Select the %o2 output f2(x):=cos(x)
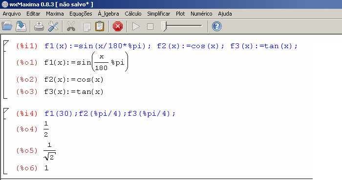The width and height of the screenshot is (342, 180). tap(74, 80)
